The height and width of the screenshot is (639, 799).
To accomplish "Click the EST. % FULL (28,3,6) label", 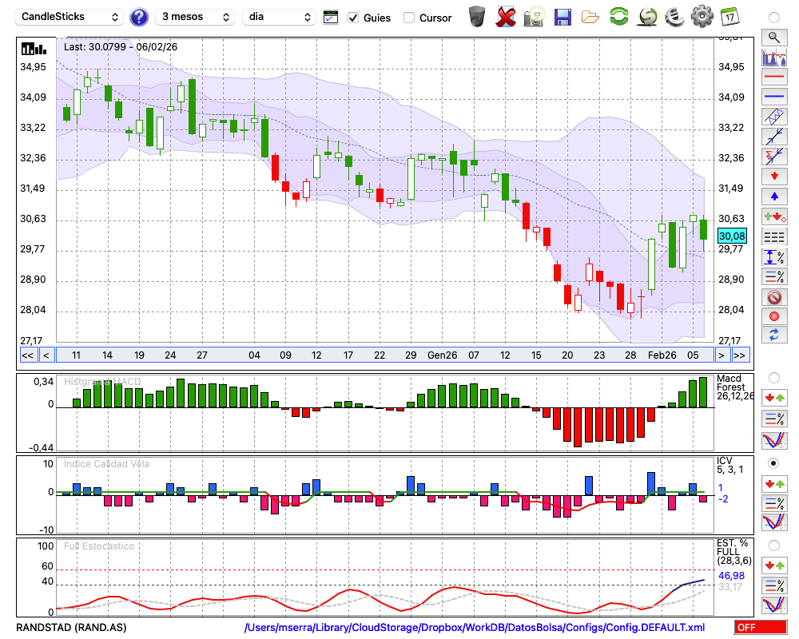I will point(734,552).
